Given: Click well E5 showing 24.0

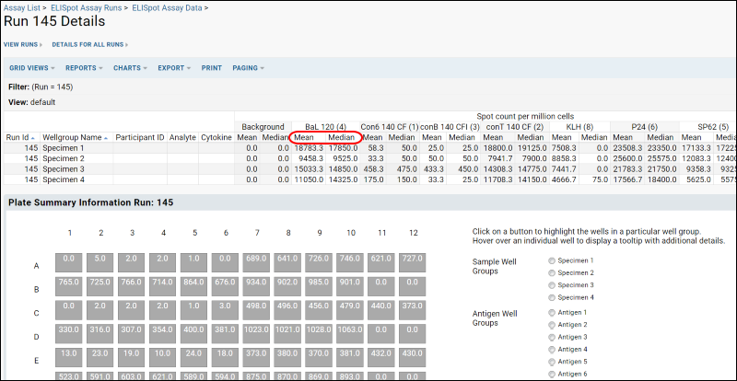Looking at the screenshot, I should pos(194,356).
